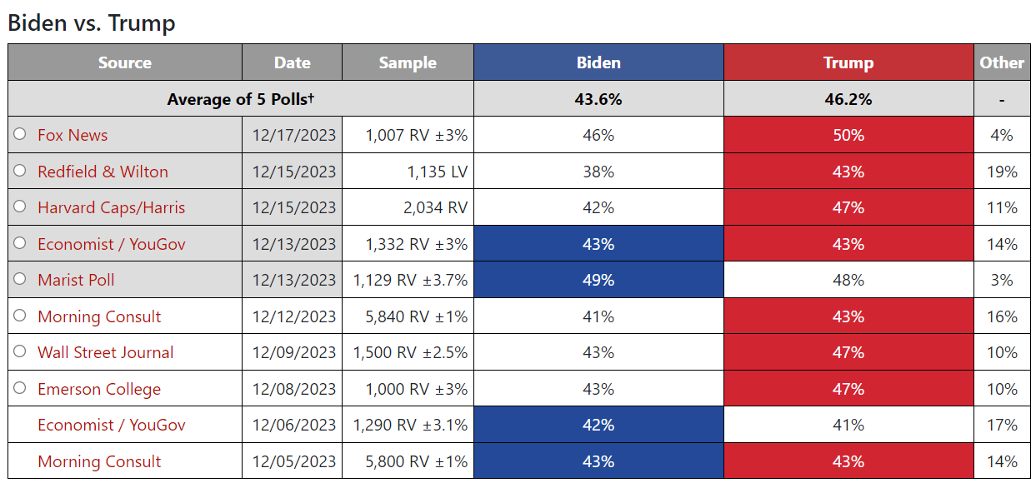Click the Sample column header
The width and height of the screenshot is (1036, 483).
point(408,62)
